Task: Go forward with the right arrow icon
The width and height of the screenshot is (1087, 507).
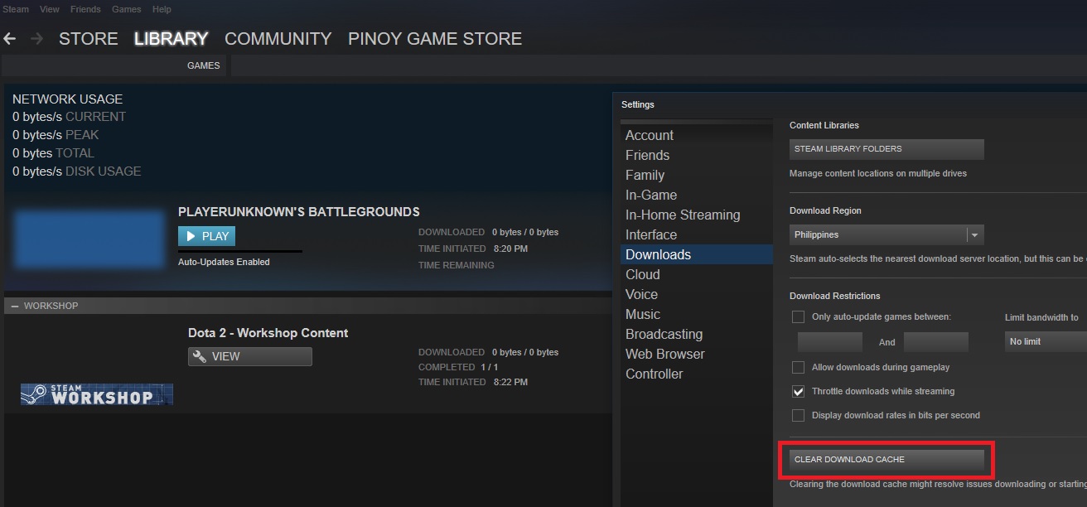Action: [36, 39]
